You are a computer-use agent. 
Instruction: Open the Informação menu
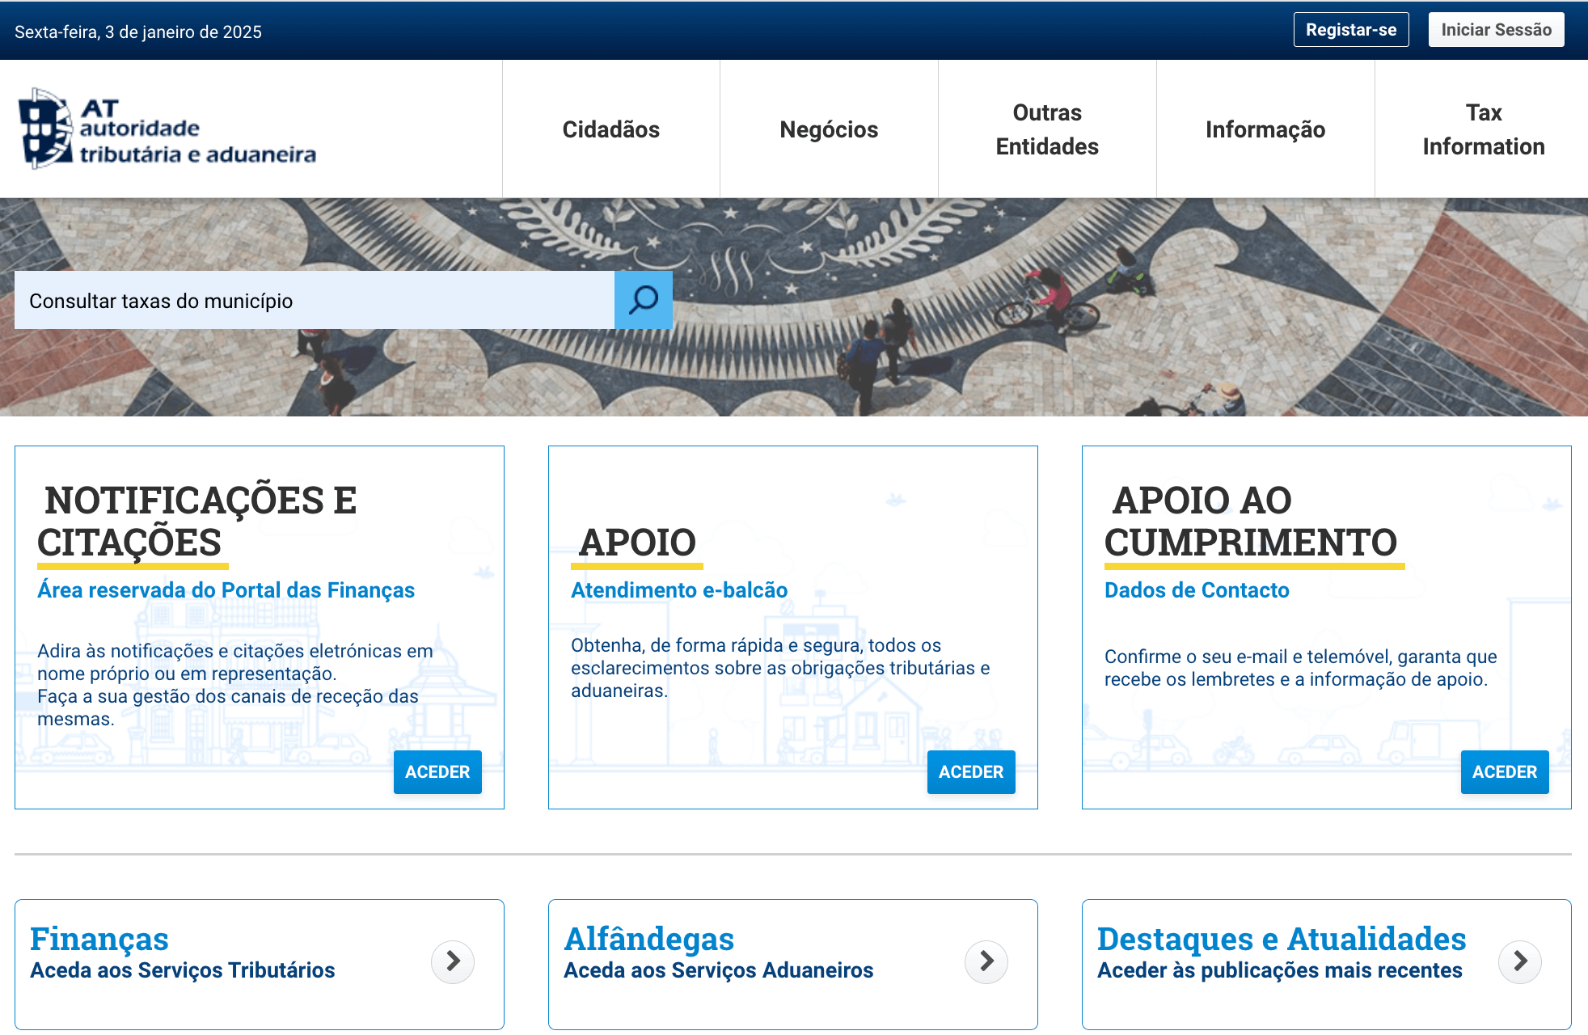pos(1265,129)
